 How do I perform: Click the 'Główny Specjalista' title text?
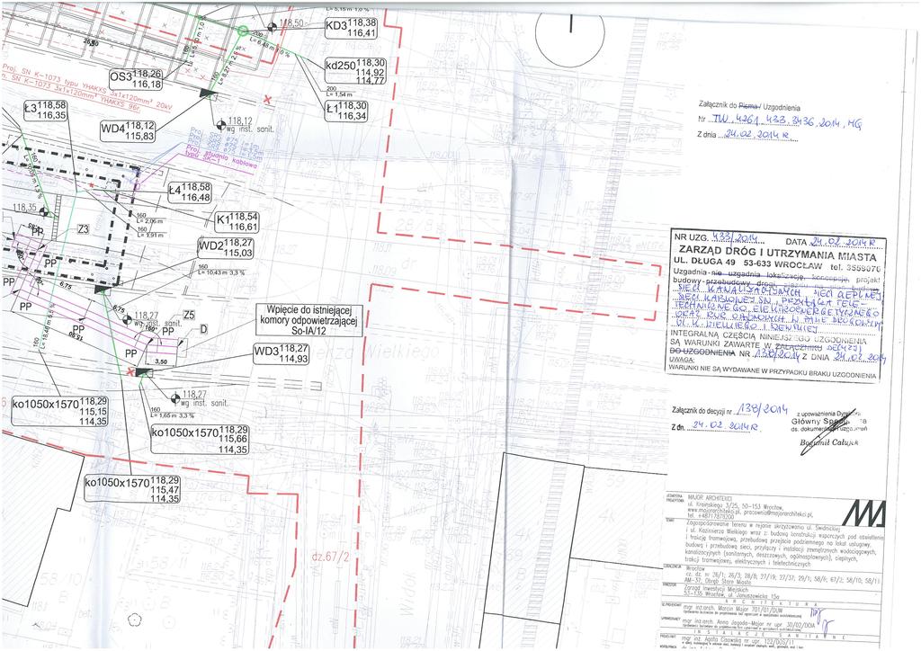[828, 422]
